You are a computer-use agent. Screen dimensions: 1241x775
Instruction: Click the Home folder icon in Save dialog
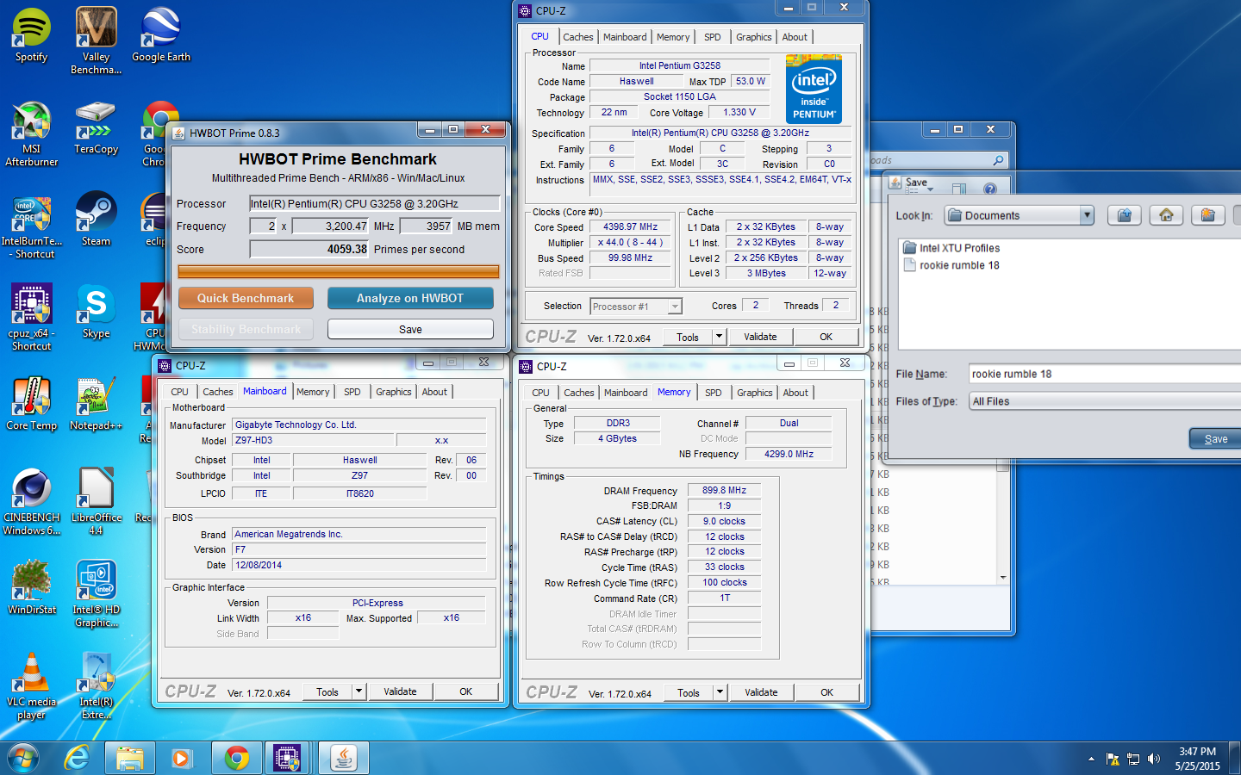click(1166, 215)
